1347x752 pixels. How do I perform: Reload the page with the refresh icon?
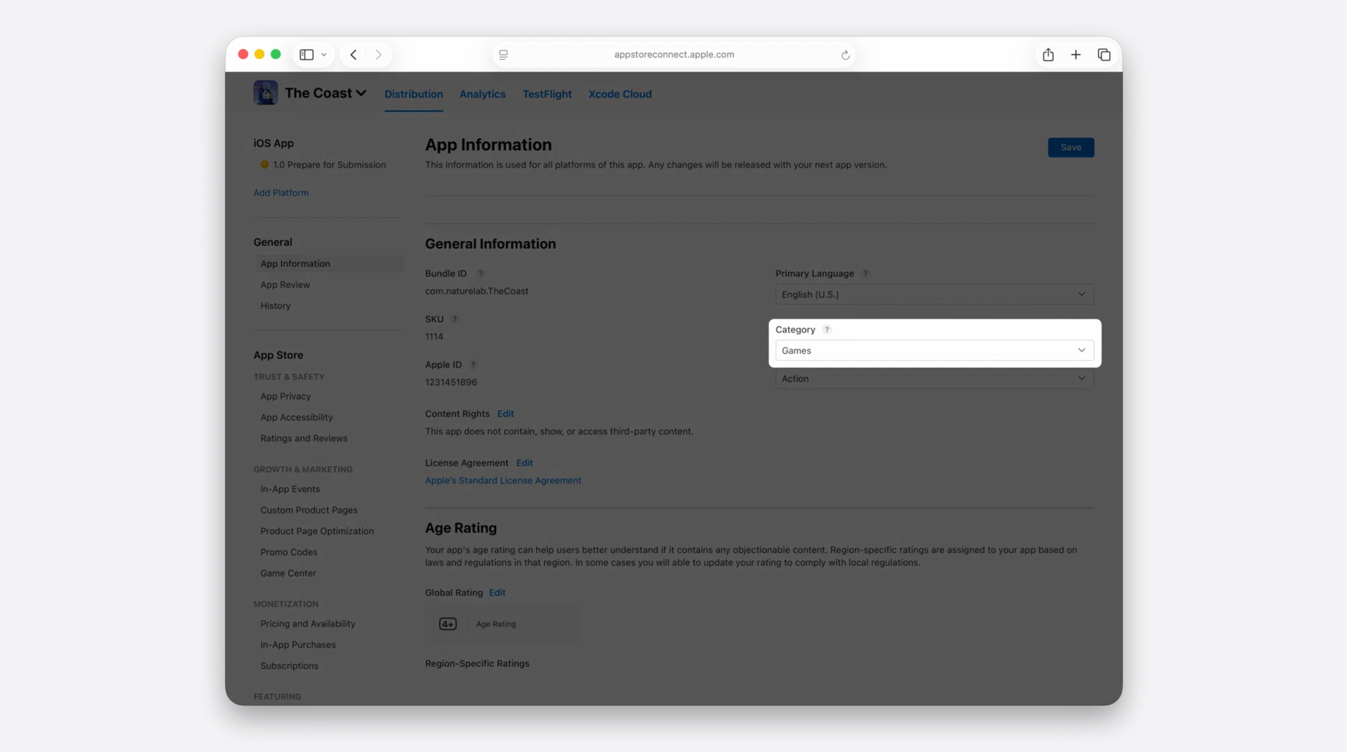(845, 55)
